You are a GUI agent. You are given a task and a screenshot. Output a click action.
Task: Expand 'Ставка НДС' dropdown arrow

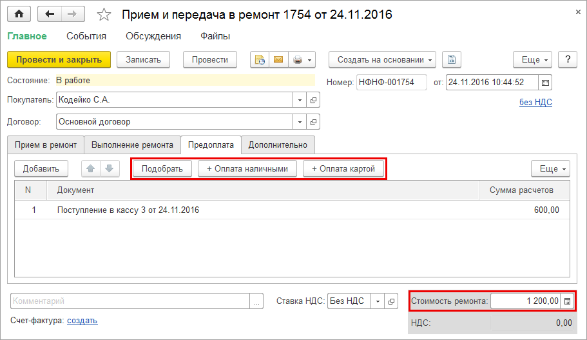click(x=378, y=301)
